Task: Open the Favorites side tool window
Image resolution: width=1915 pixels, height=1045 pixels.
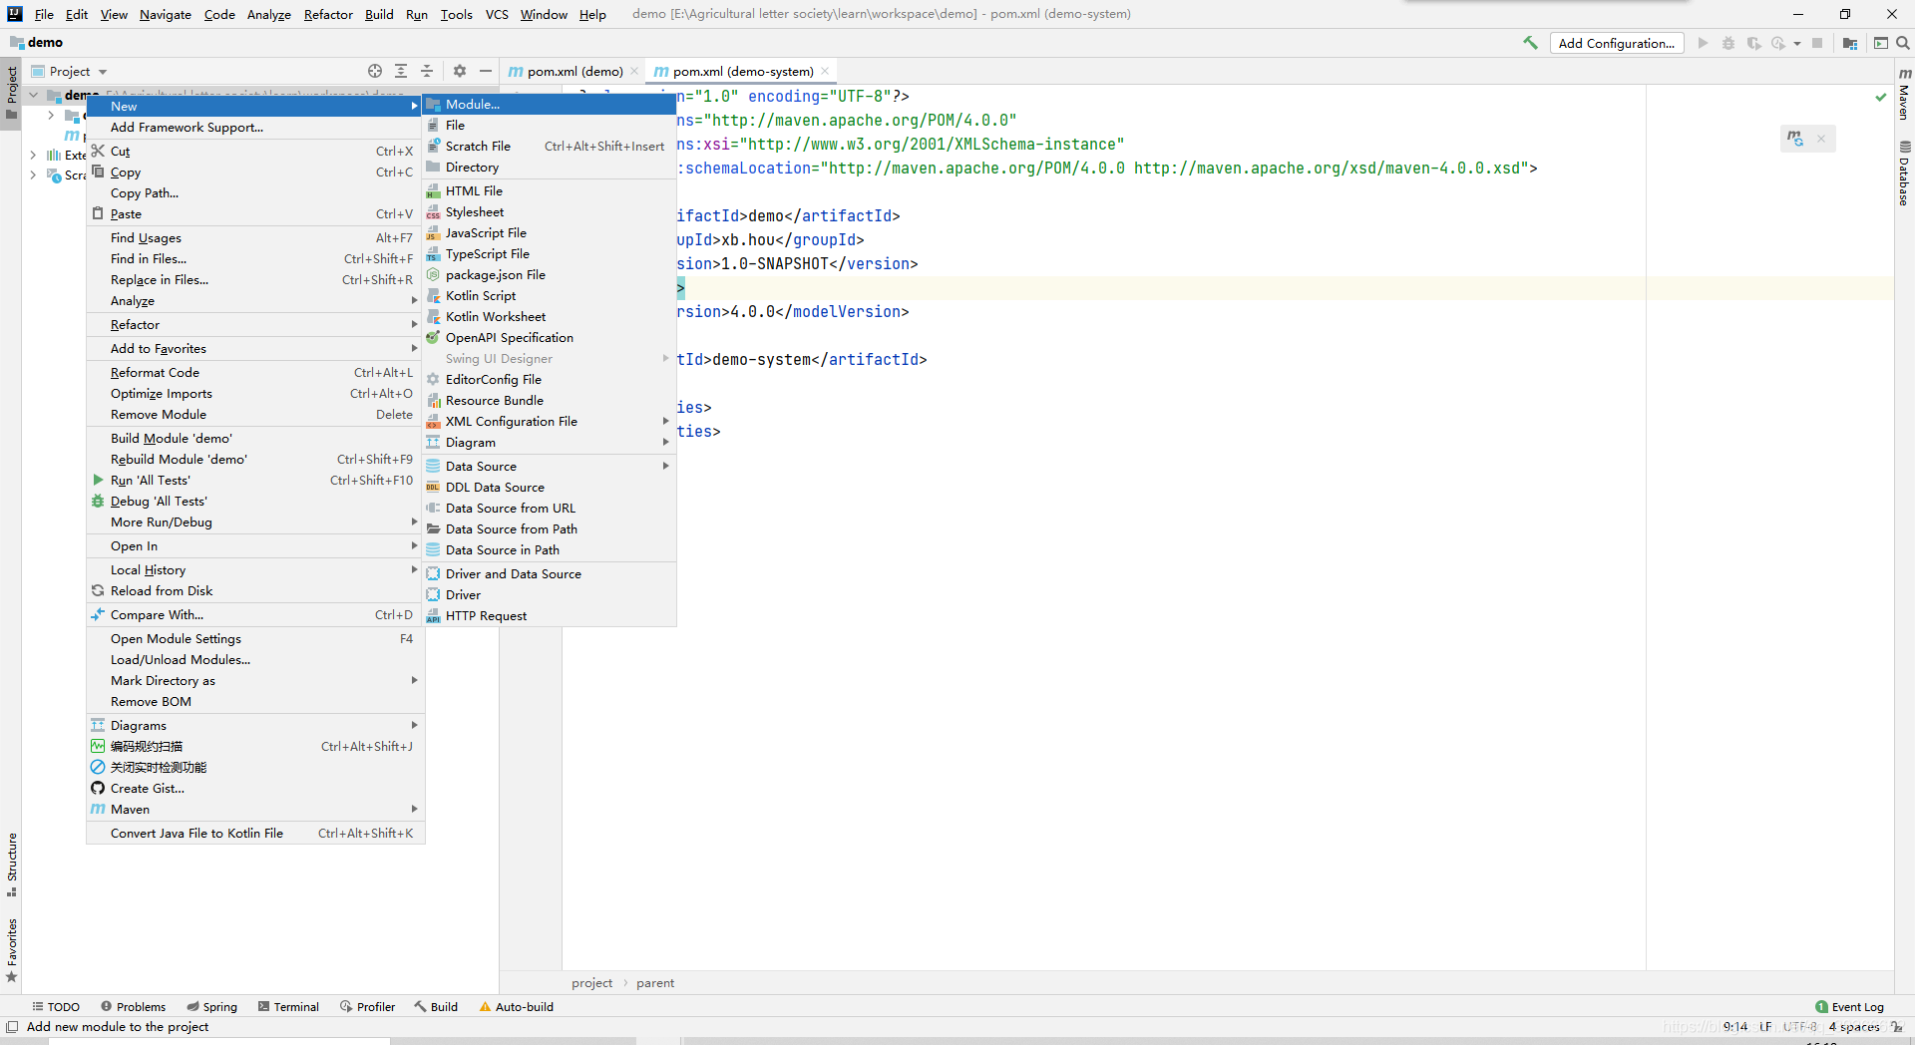Action: pyautogui.click(x=11, y=949)
